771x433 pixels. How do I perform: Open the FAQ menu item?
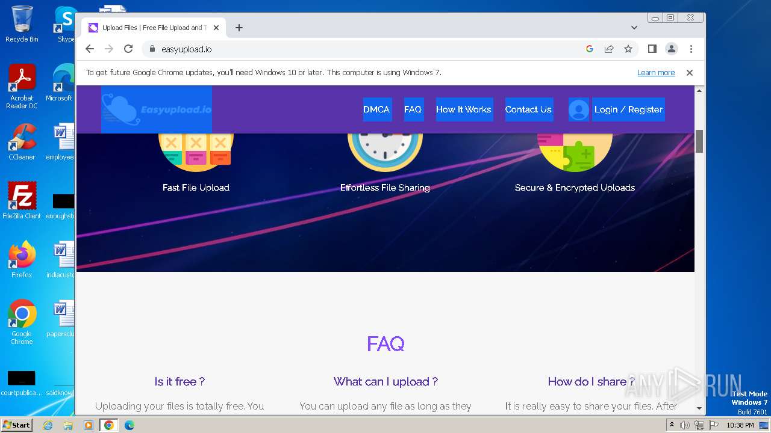tap(413, 109)
